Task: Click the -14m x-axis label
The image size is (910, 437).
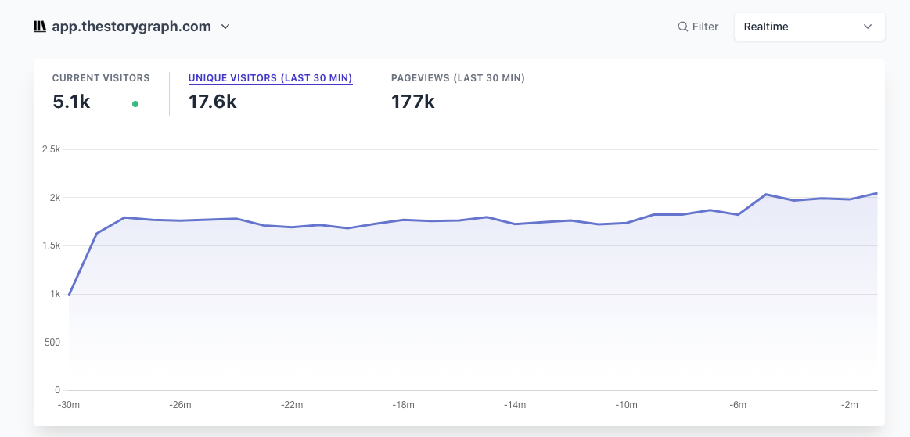Action: coord(514,404)
